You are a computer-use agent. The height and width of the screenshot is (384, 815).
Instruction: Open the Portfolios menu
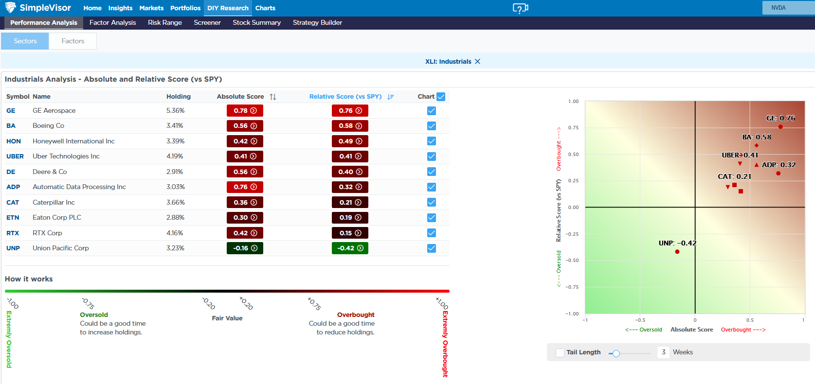[x=185, y=8]
